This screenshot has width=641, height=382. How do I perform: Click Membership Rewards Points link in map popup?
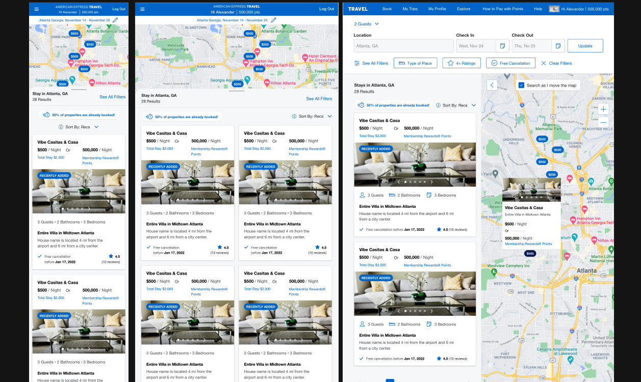pyautogui.click(x=528, y=244)
